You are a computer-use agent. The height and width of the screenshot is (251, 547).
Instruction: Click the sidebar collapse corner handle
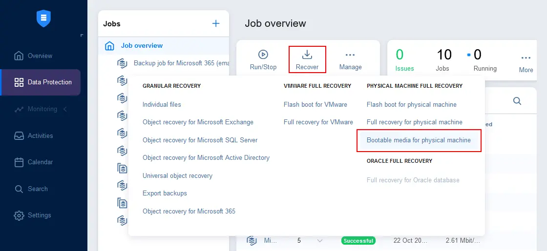point(82,35)
